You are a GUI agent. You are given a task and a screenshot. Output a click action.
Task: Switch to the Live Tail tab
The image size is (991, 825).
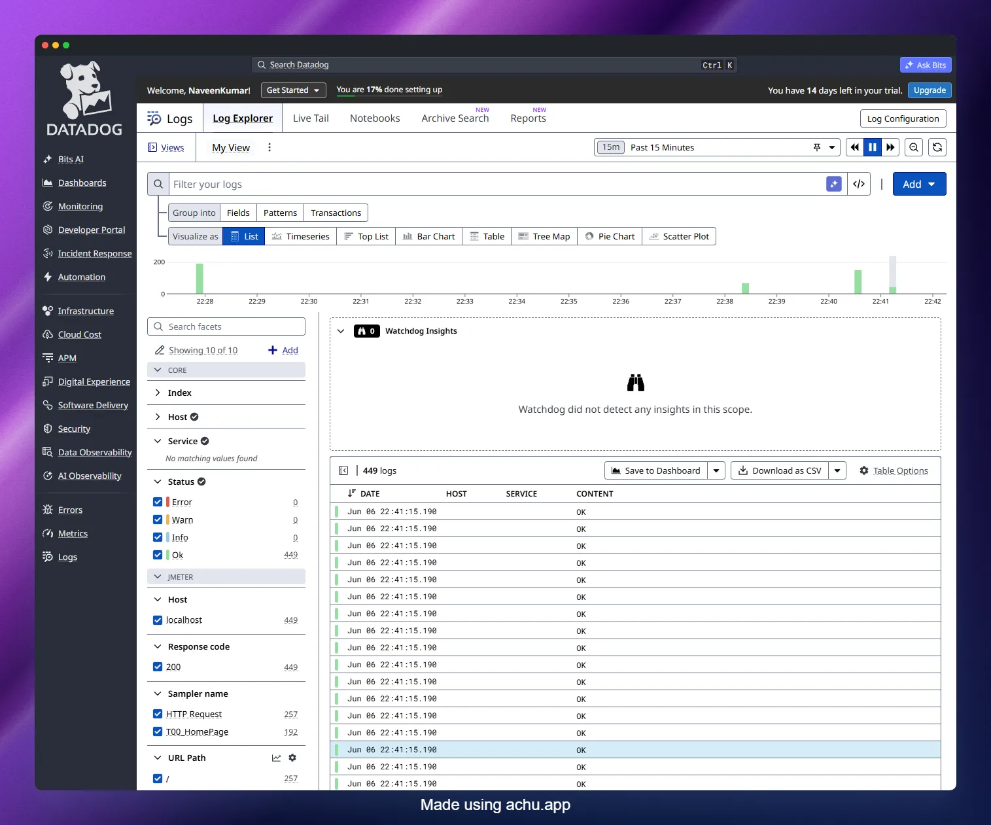coord(311,118)
